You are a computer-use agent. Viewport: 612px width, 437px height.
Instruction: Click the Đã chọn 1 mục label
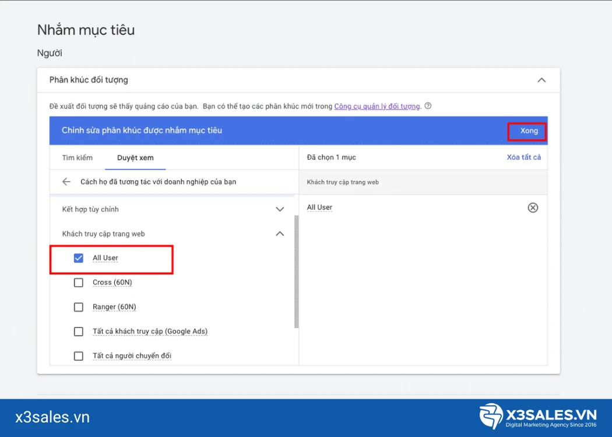tap(332, 157)
